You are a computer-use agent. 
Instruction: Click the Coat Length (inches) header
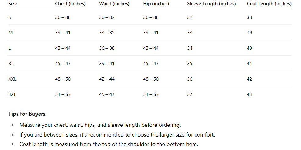point(269,4)
